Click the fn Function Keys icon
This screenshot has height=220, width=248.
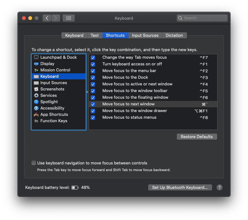point(36,121)
